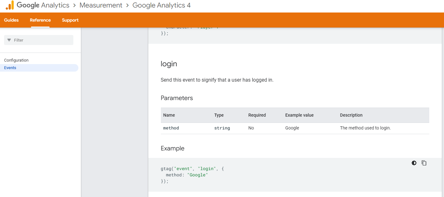This screenshot has width=444, height=197.
Task: Click the Example heading
Action: (x=172, y=149)
